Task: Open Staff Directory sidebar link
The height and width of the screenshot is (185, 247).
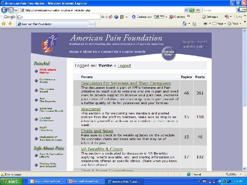Action: 46,129
